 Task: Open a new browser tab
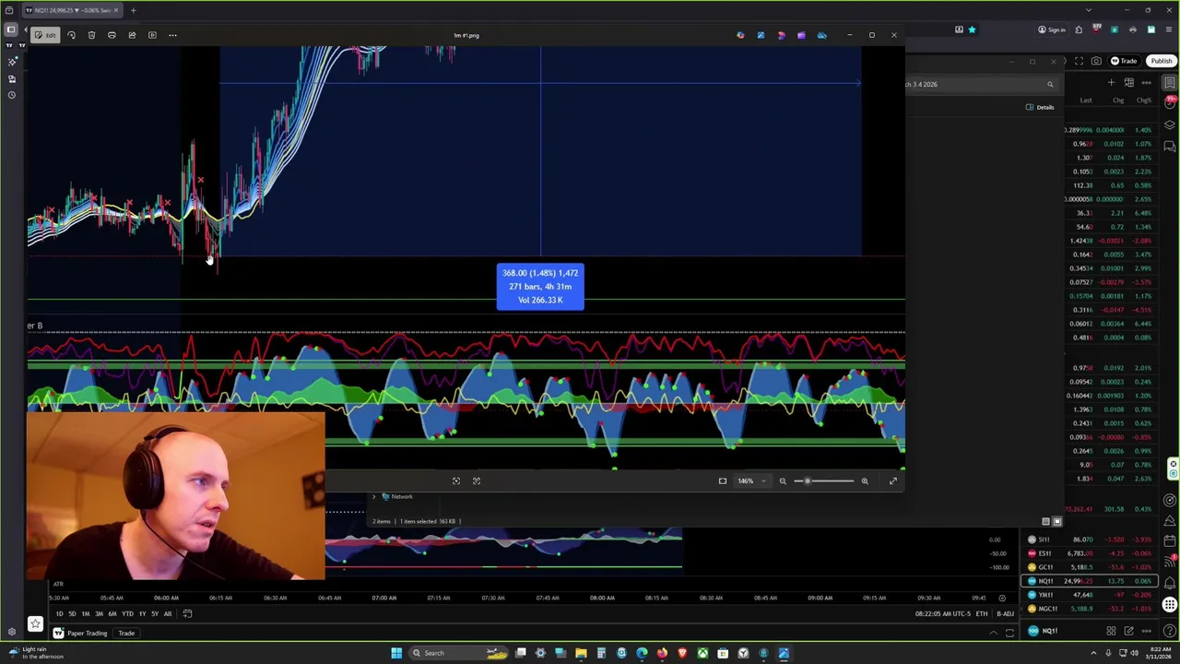pyautogui.click(x=133, y=10)
